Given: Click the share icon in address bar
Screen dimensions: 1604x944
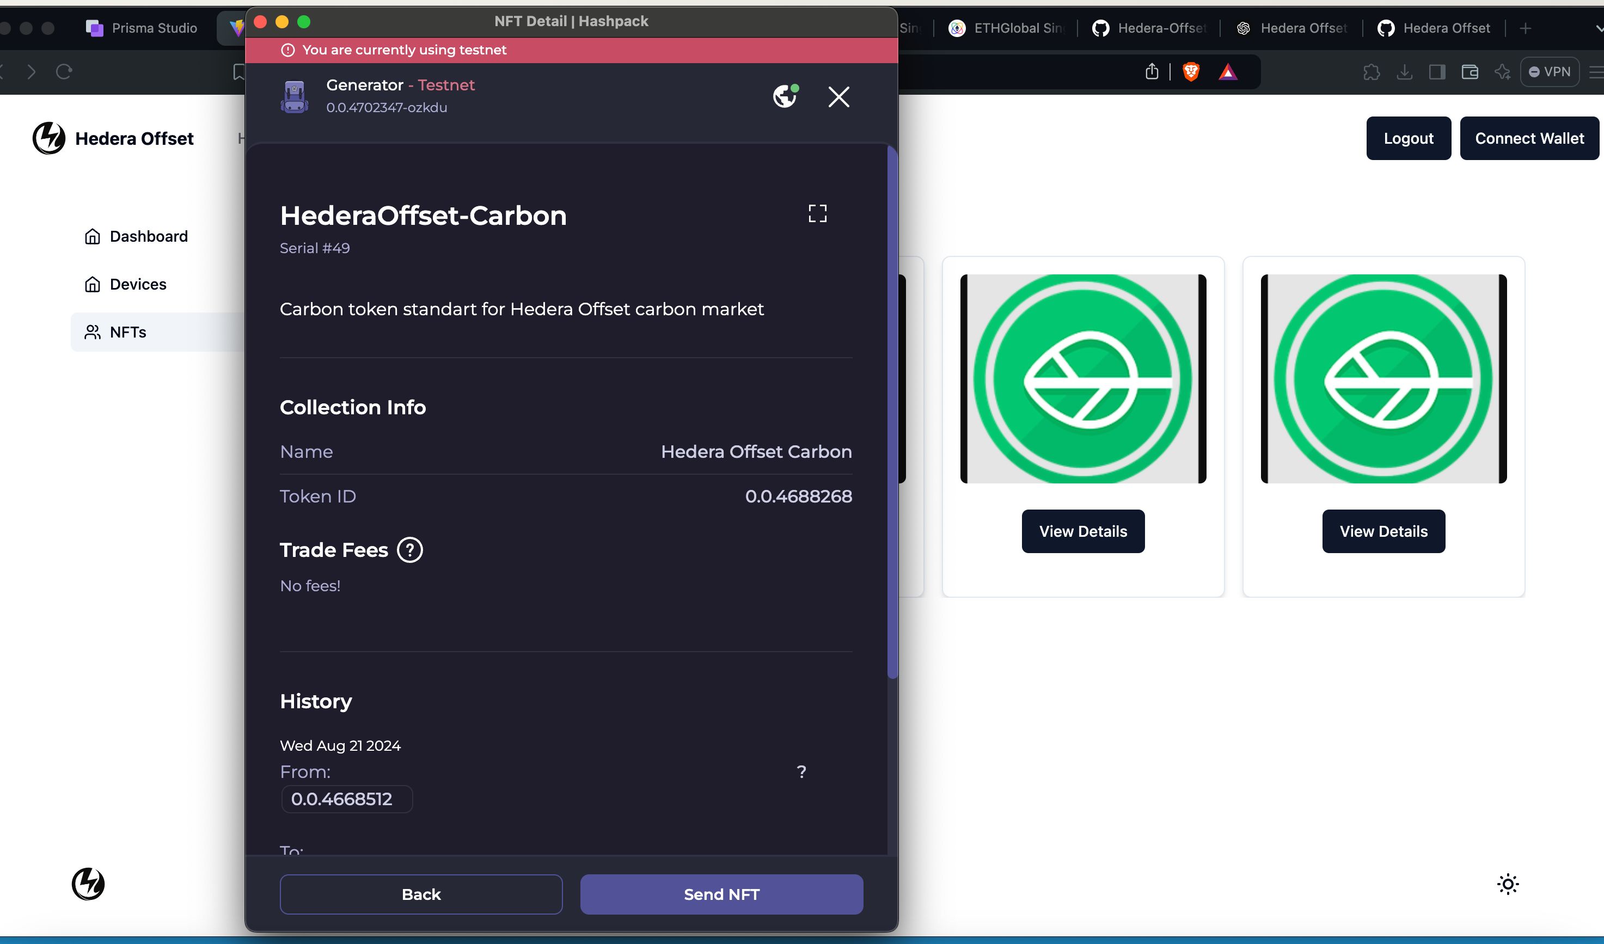Looking at the screenshot, I should click(x=1152, y=72).
